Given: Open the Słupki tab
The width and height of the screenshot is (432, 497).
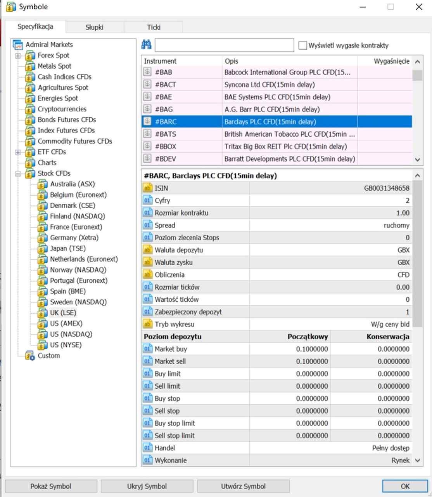Looking at the screenshot, I should [94, 27].
